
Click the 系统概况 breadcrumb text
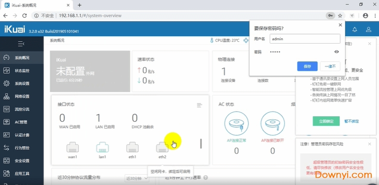(57, 41)
